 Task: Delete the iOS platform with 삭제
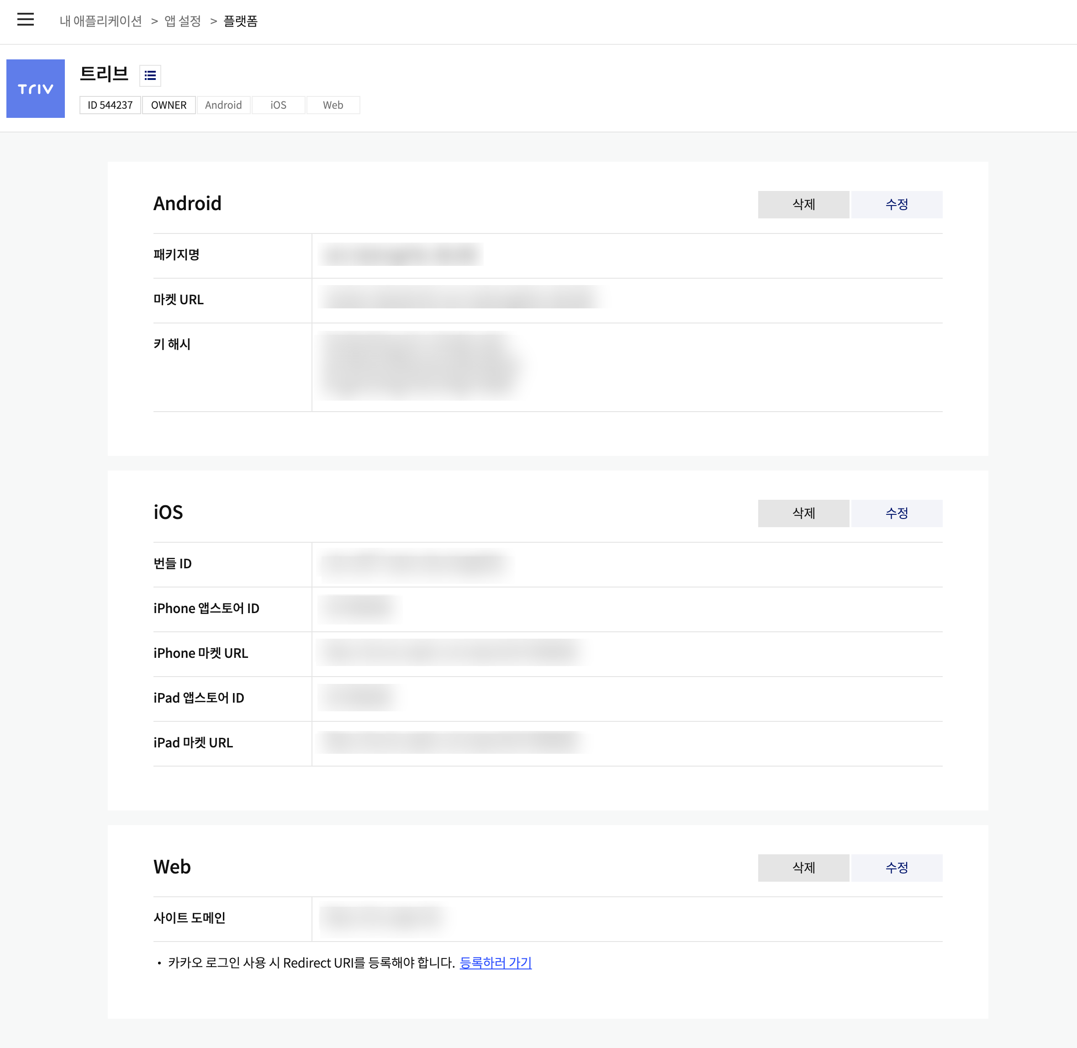pyautogui.click(x=803, y=513)
